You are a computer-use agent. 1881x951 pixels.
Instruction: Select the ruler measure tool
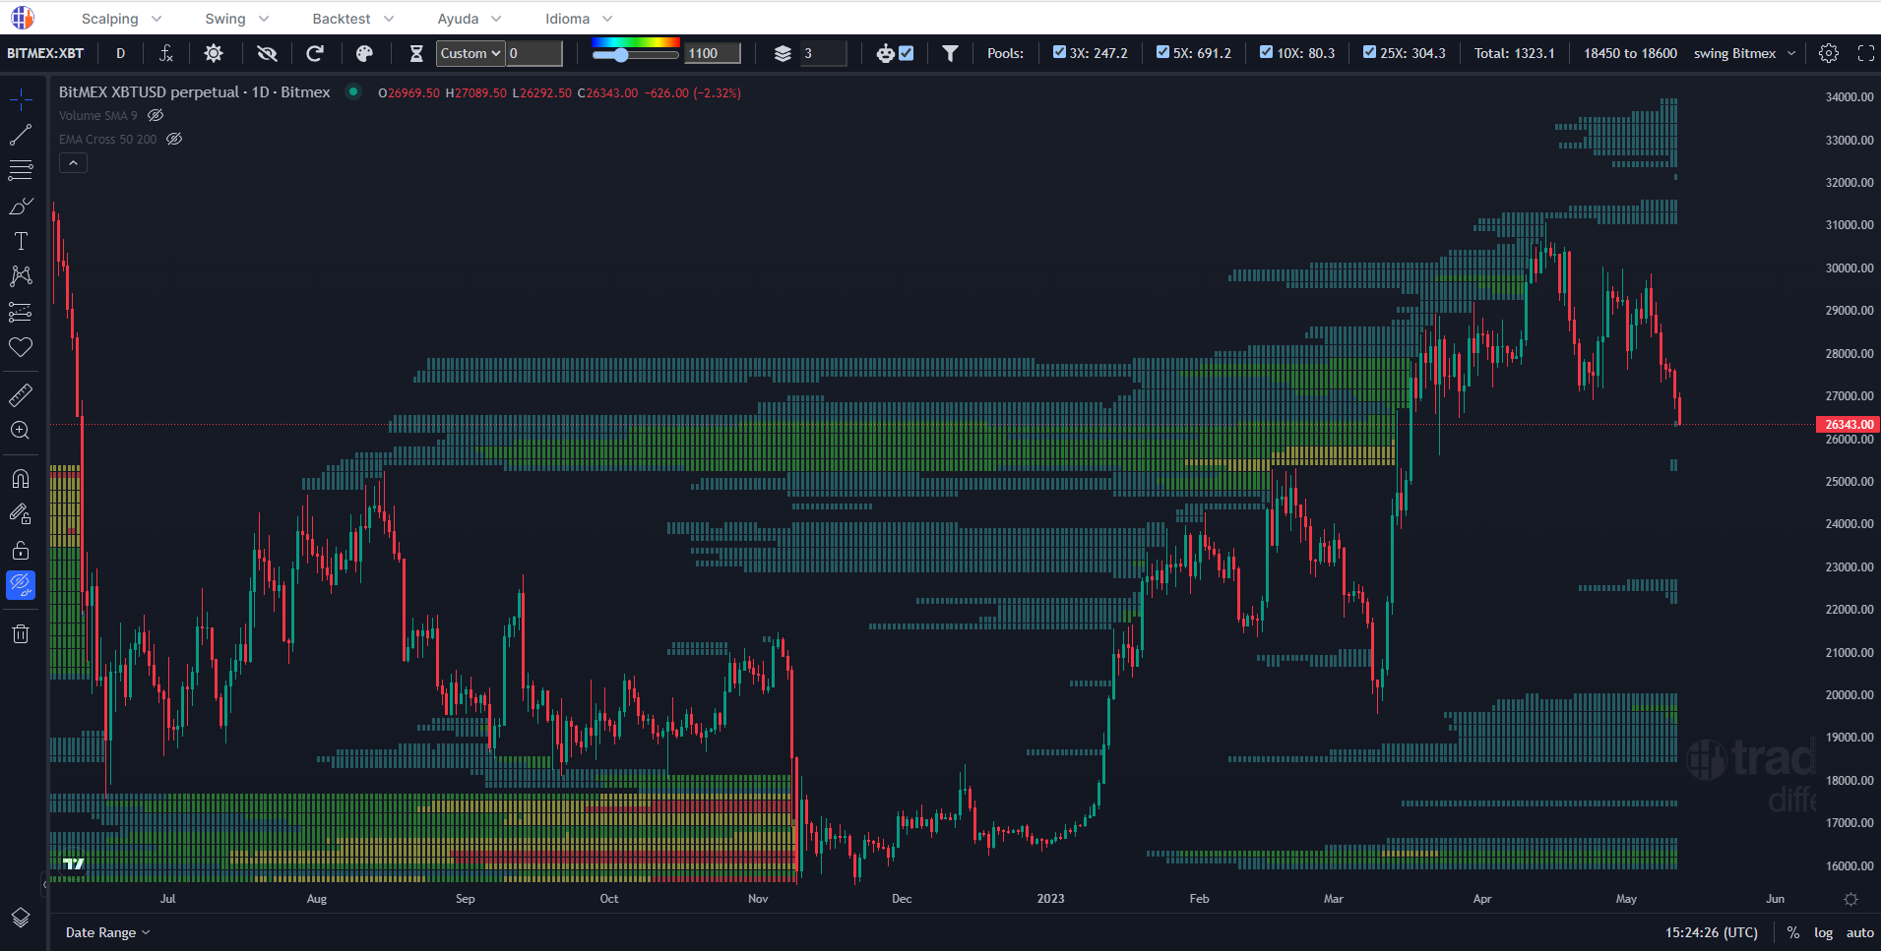(21, 394)
